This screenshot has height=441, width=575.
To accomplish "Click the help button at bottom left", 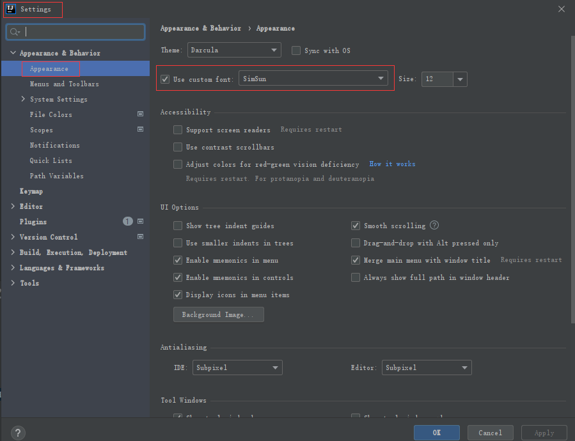I will [x=19, y=433].
